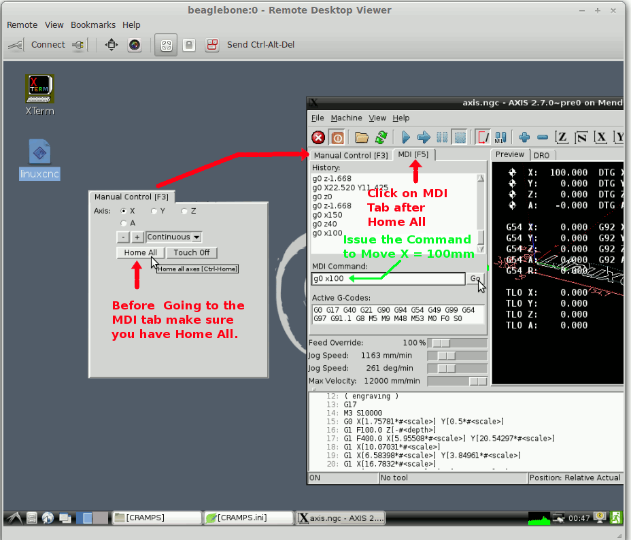This screenshot has width=631, height=540.
Task: Reload the current file in AXIS
Action: (381, 137)
